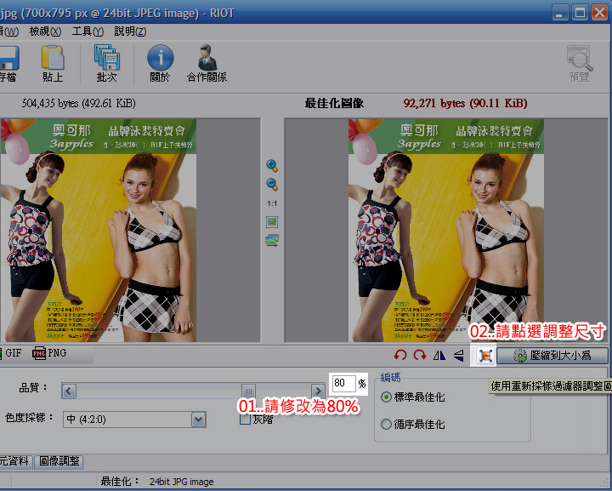Rotate image counterclockwise with red arrow
This screenshot has height=491, width=612.
click(x=400, y=355)
